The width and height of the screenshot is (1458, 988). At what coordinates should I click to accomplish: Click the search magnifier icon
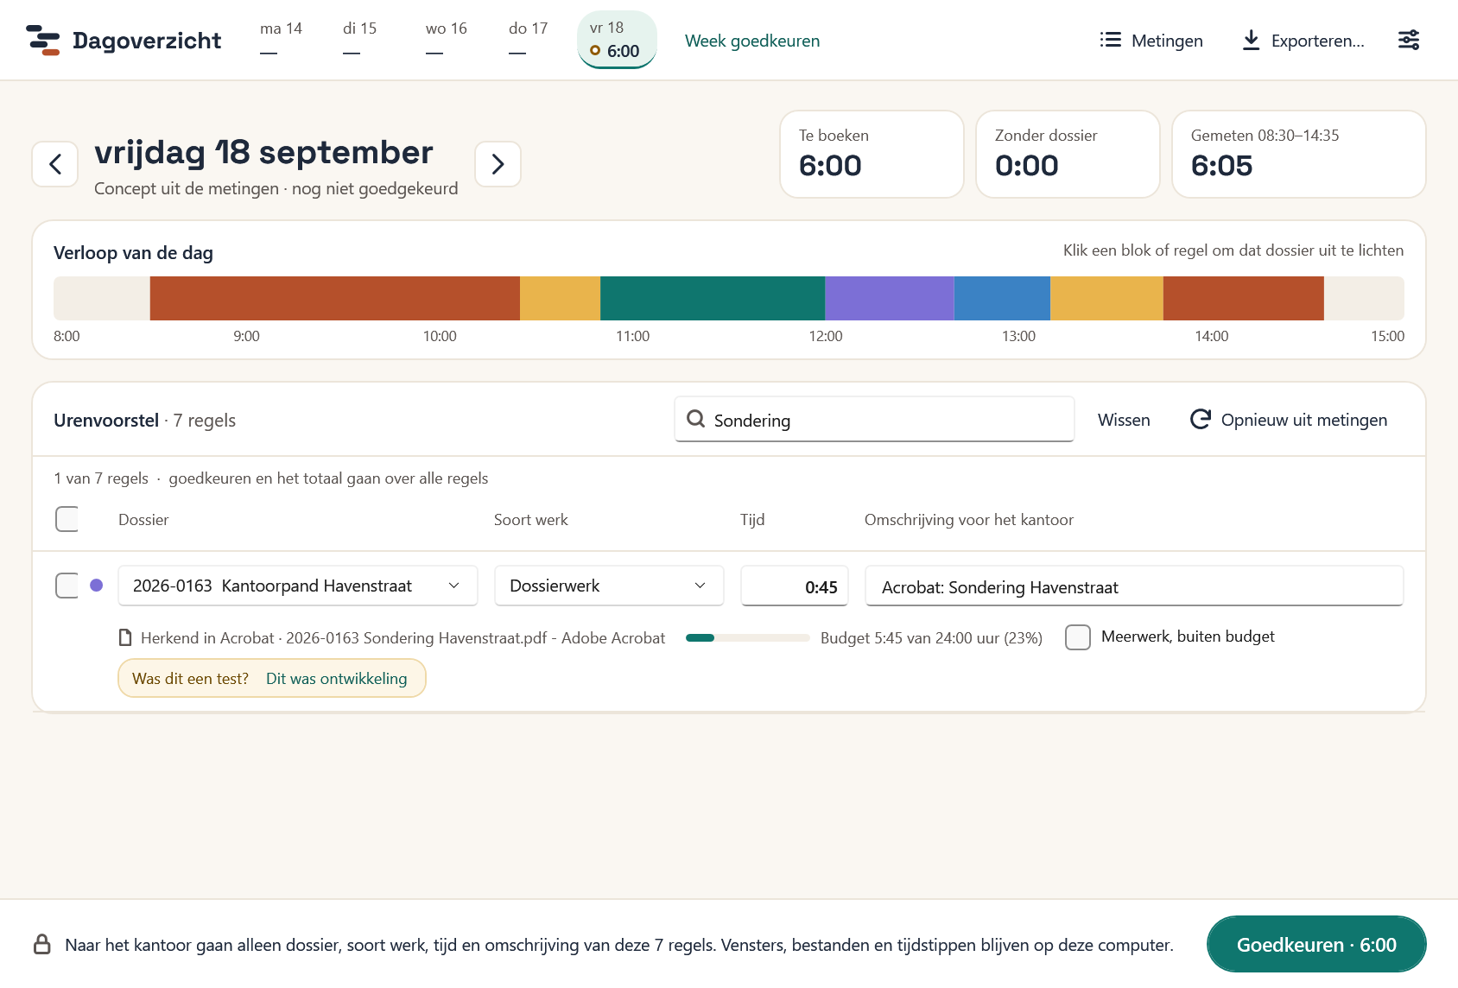695,419
